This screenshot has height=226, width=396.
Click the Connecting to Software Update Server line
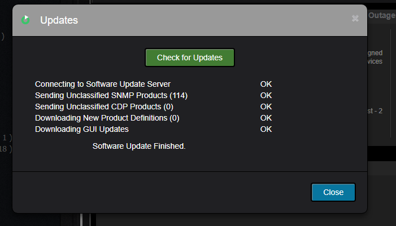pyautogui.click(x=103, y=84)
